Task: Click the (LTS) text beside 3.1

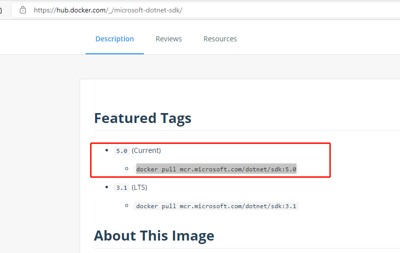Action: 139,187
